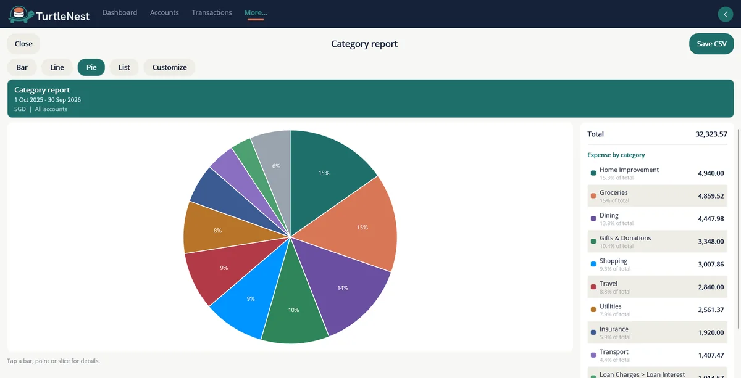Click the All accounts label
The image size is (741, 378).
pyautogui.click(x=51, y=109)
